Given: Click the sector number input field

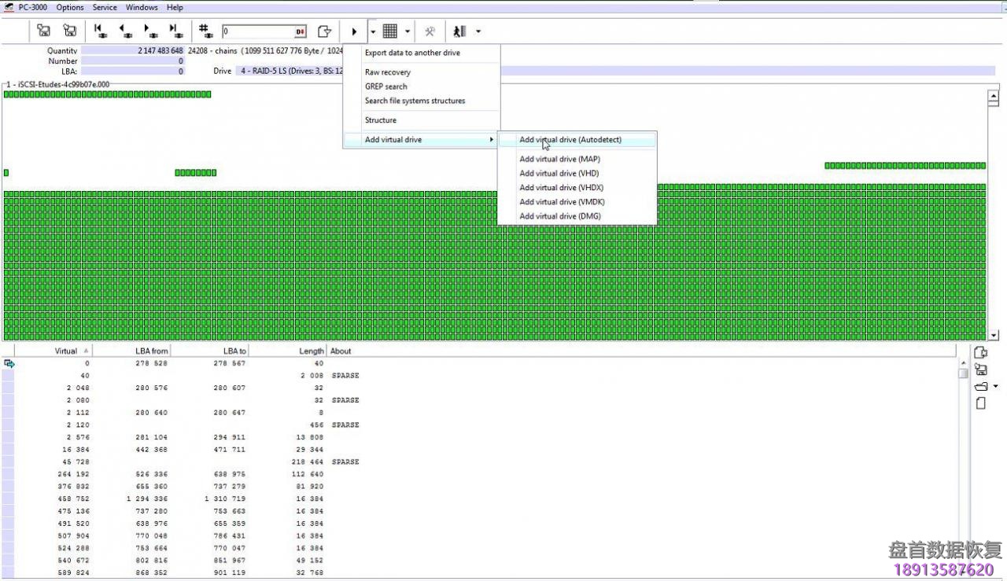Looking at the screenshot, I should point(258,31).
